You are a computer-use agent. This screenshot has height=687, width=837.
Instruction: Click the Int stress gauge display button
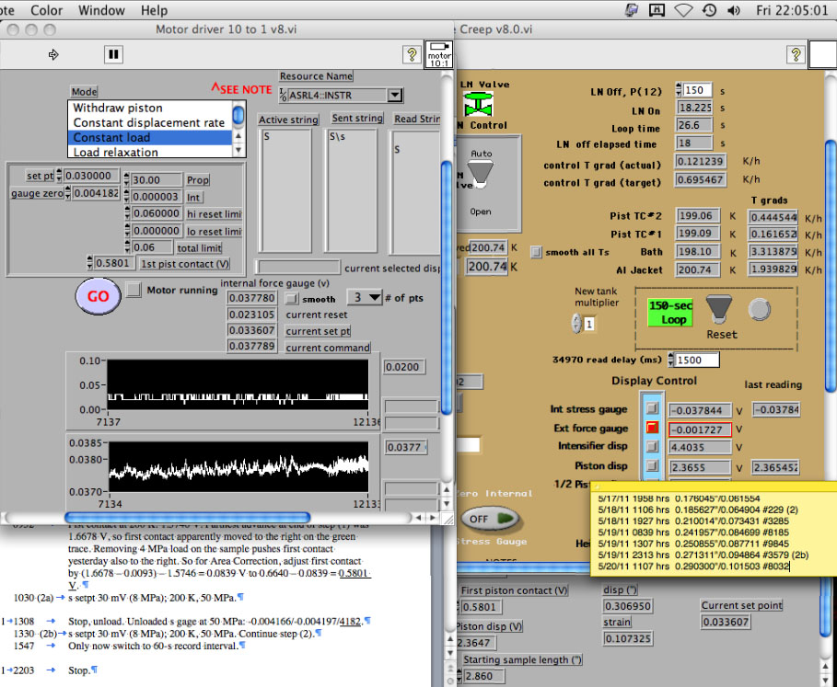(x=653, y=409)
